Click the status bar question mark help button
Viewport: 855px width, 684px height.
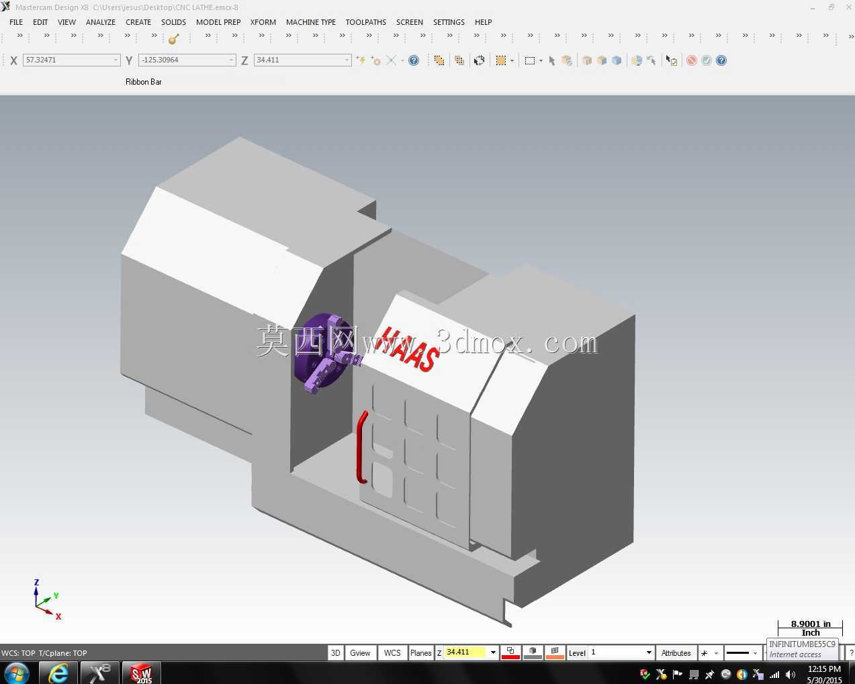click(850, 652)
